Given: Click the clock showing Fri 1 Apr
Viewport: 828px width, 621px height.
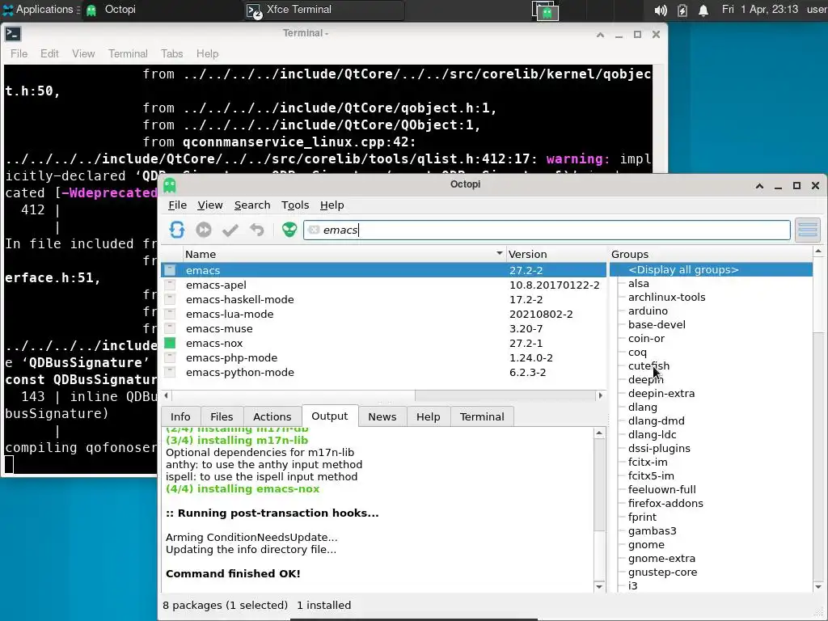Looking at the screenshot, I should click(760, 10).
